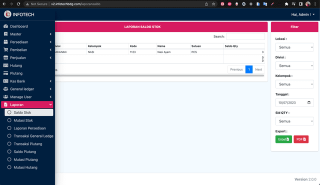This screenshot has height=185, width=320.
Task: Select Transaksi Piutang option
Action: 29,144
